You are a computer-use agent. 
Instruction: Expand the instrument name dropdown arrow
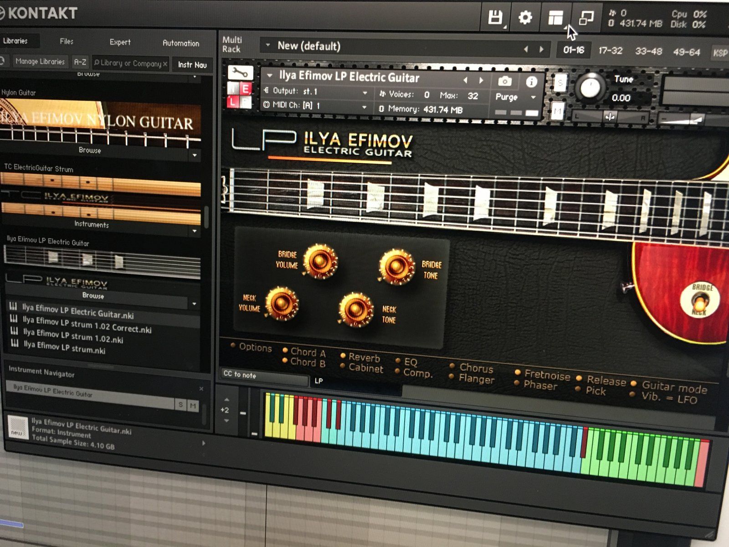(270, 75)
